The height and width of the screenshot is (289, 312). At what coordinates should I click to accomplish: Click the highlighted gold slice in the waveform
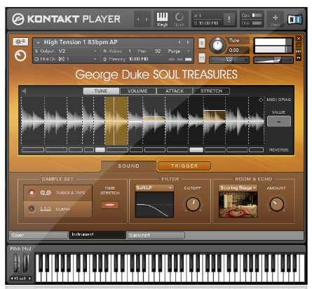(x=116, y=121)
